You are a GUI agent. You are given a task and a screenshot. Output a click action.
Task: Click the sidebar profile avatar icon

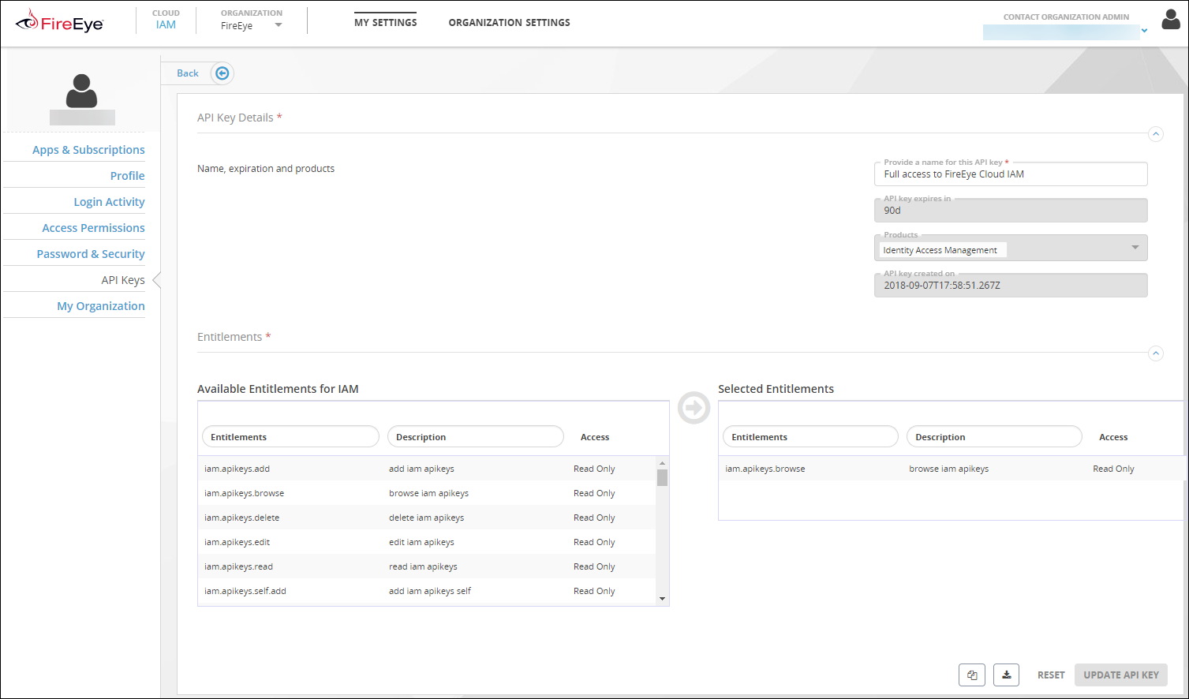[81, 91]
